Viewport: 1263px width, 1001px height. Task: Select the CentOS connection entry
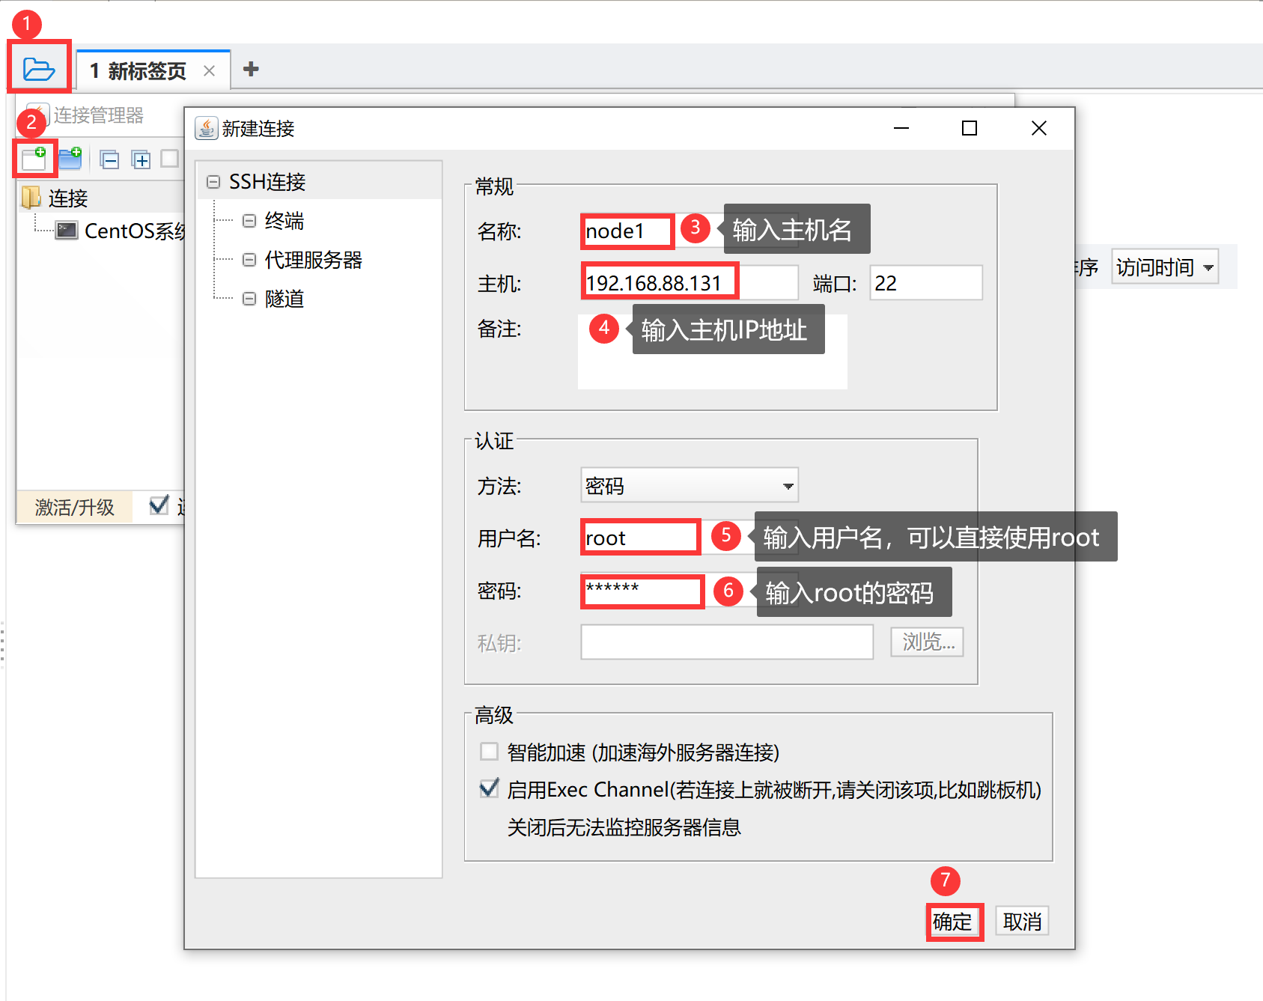(135, 231)
